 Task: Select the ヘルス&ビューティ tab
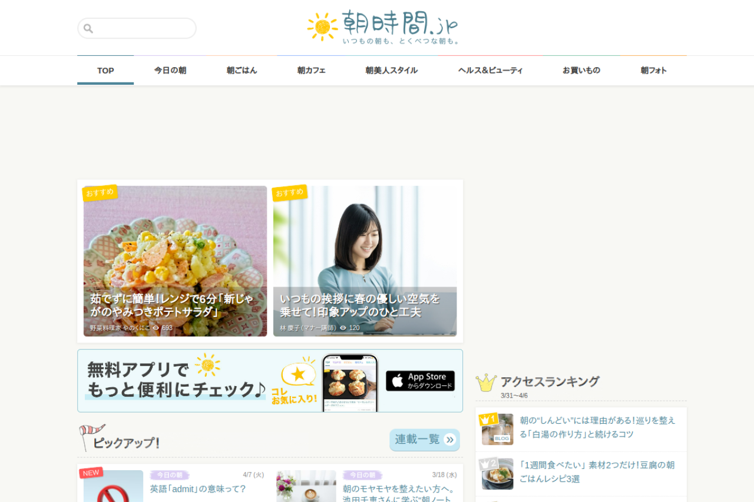coord(491,71)
